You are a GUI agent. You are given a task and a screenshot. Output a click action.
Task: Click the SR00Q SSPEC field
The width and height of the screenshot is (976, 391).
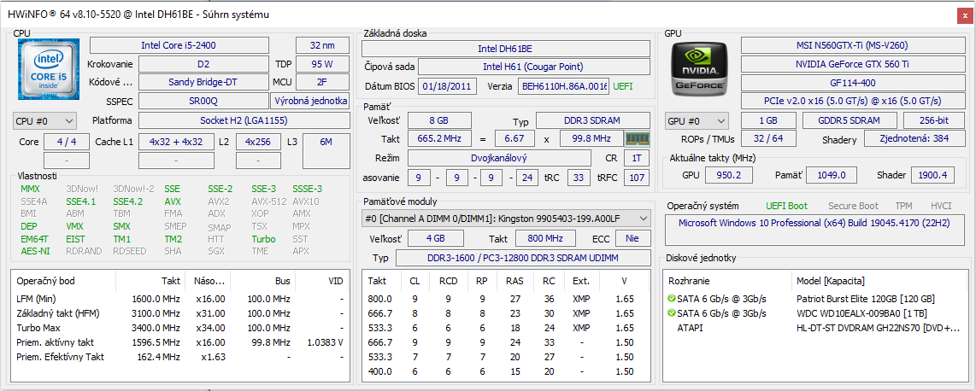pos(203,102)
